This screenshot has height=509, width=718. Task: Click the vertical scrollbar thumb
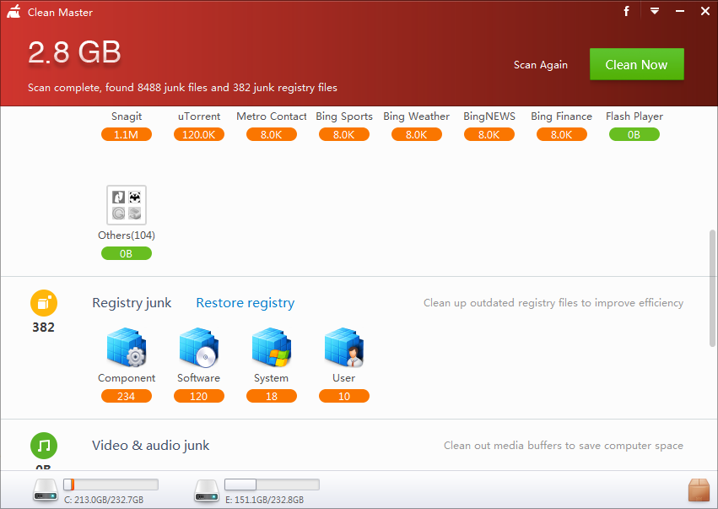click(712, 288)
